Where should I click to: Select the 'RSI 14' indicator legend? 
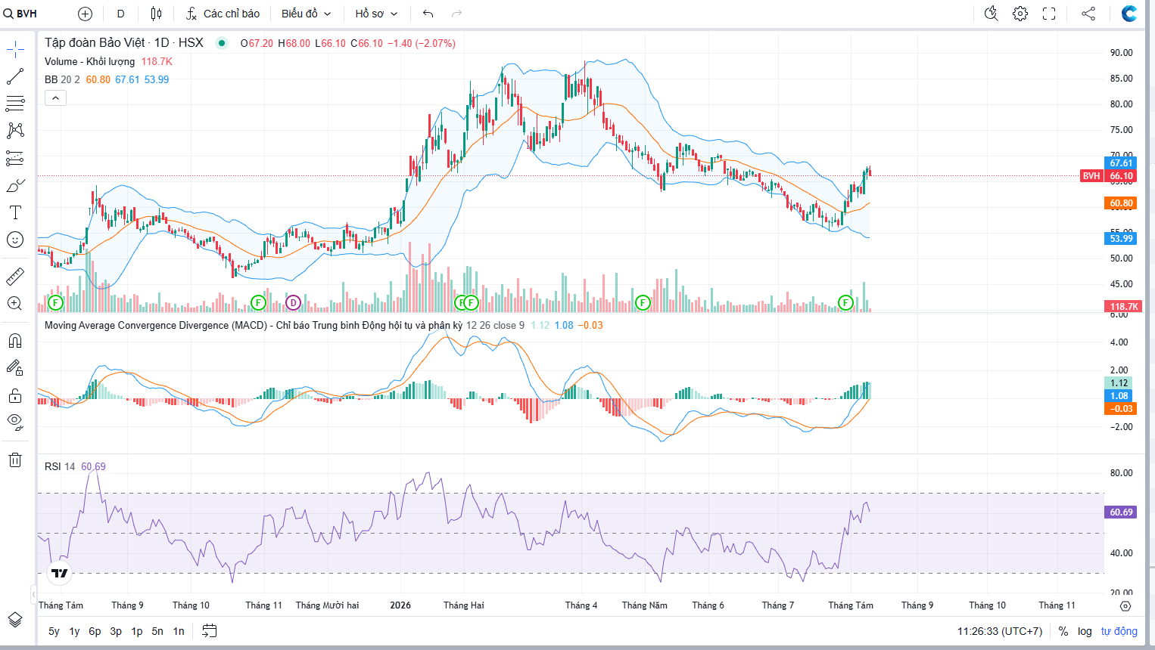[60, 466]
